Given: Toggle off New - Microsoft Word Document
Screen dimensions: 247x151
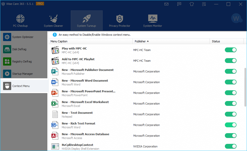Looking at the screenshot, I should point(231,82).
